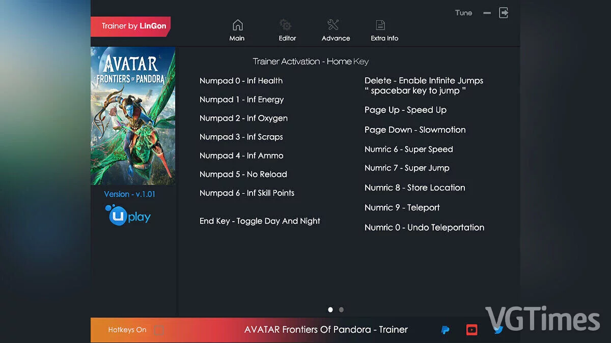The image size is (611, 343).
Task: Switch to the Main tab
Action: 237,29
